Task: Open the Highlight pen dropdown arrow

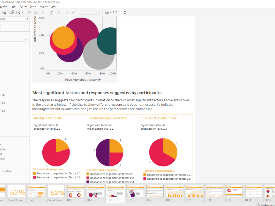Action: click(55, 12)
